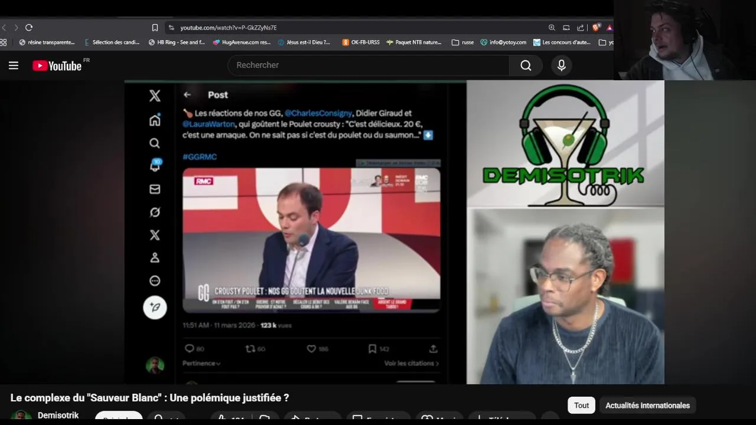Screen dimensions: 756x425
Task: Open the Demisotrik channel name
Action: click(x=58, y=415)
